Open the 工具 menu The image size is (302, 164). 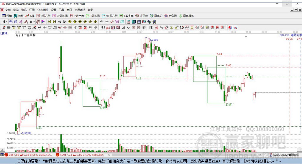pyautogui.click(x=61, y=10)
